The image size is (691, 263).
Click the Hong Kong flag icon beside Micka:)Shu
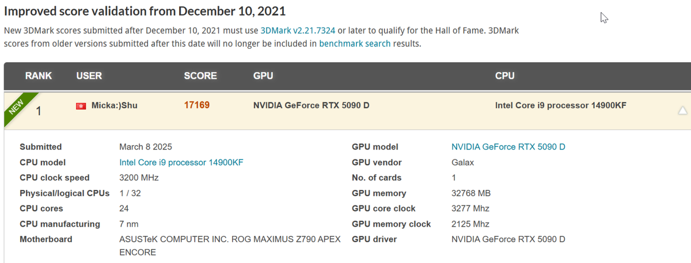coord(81,106)
